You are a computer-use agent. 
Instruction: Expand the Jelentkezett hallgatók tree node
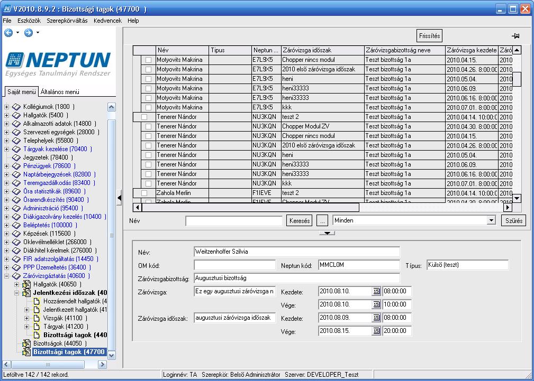tap(27, 310)
